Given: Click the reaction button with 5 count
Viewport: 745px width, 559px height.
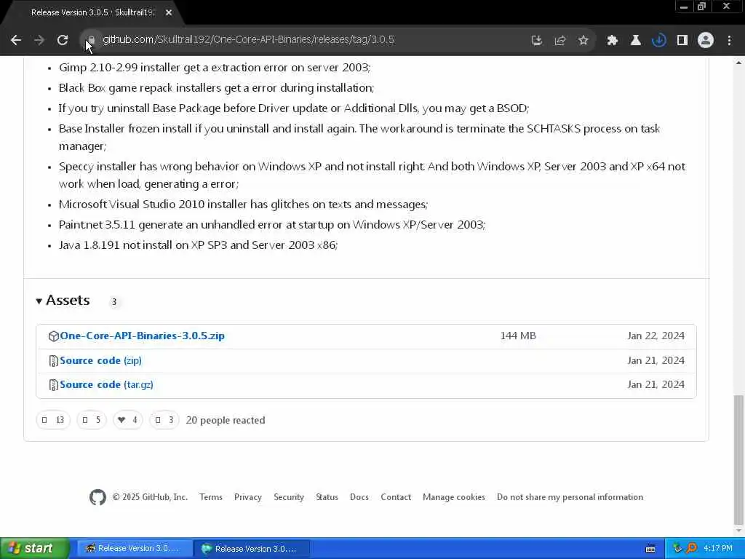Looking at the screenshot, I should [91, 420].
